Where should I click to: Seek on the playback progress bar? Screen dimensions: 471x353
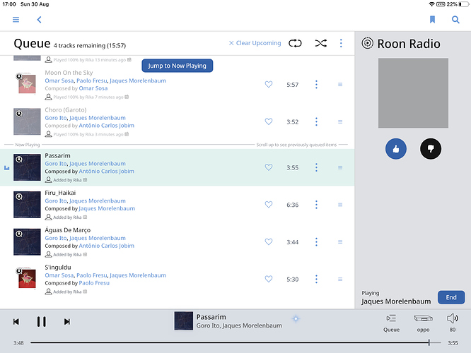pos(235,342)
